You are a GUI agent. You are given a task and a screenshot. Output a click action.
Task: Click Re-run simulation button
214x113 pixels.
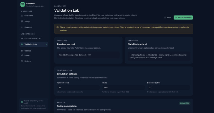click(x=183, y=18)
